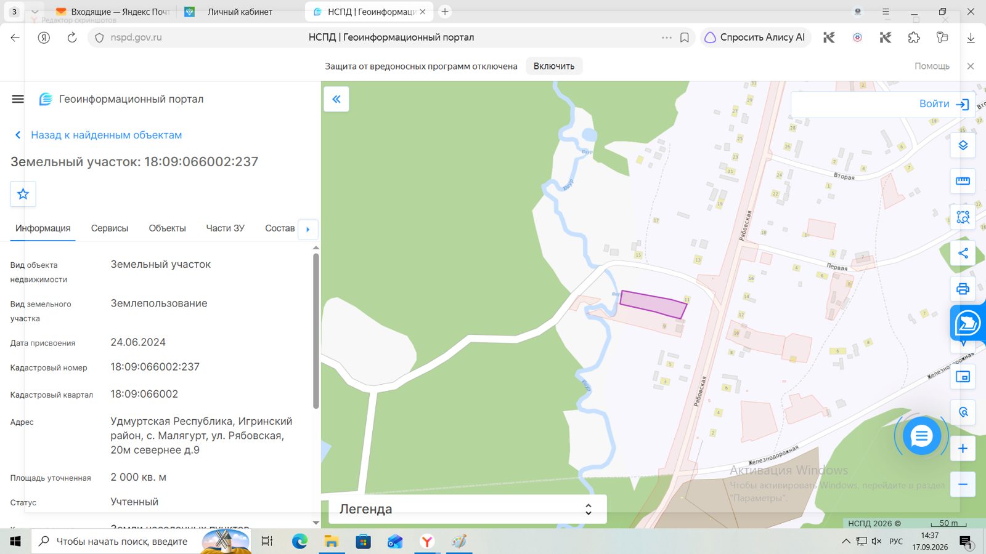This screenshot has height=554, width=986.
Task: Add land plot to favorites star
Action: (x=23, y=194)
